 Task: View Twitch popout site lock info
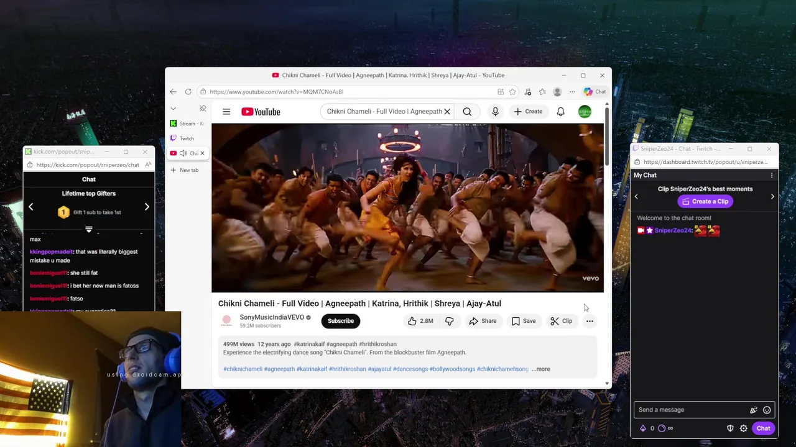click(x=637, y=162)
